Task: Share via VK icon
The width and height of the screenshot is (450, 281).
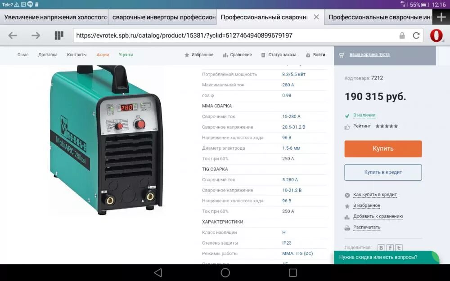Action: pyautogui.click(x=381, y=247)
